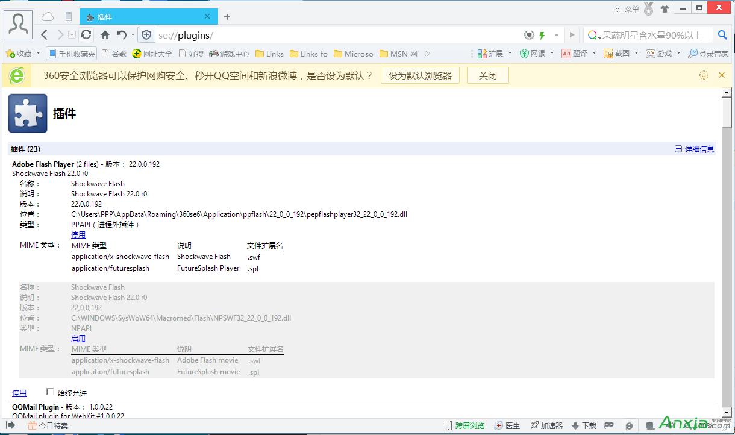Click the 关闭 button in the banner

click(488, 75)
